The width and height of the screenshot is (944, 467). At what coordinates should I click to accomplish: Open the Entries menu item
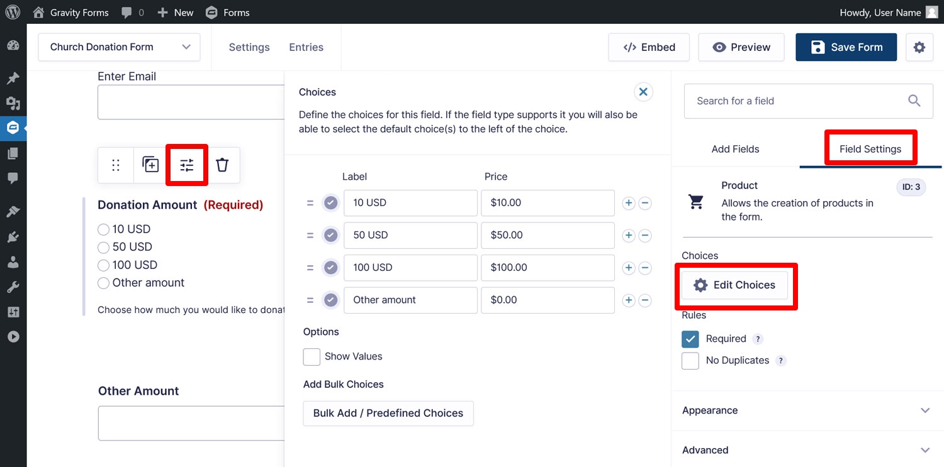[x=306, y=47]
